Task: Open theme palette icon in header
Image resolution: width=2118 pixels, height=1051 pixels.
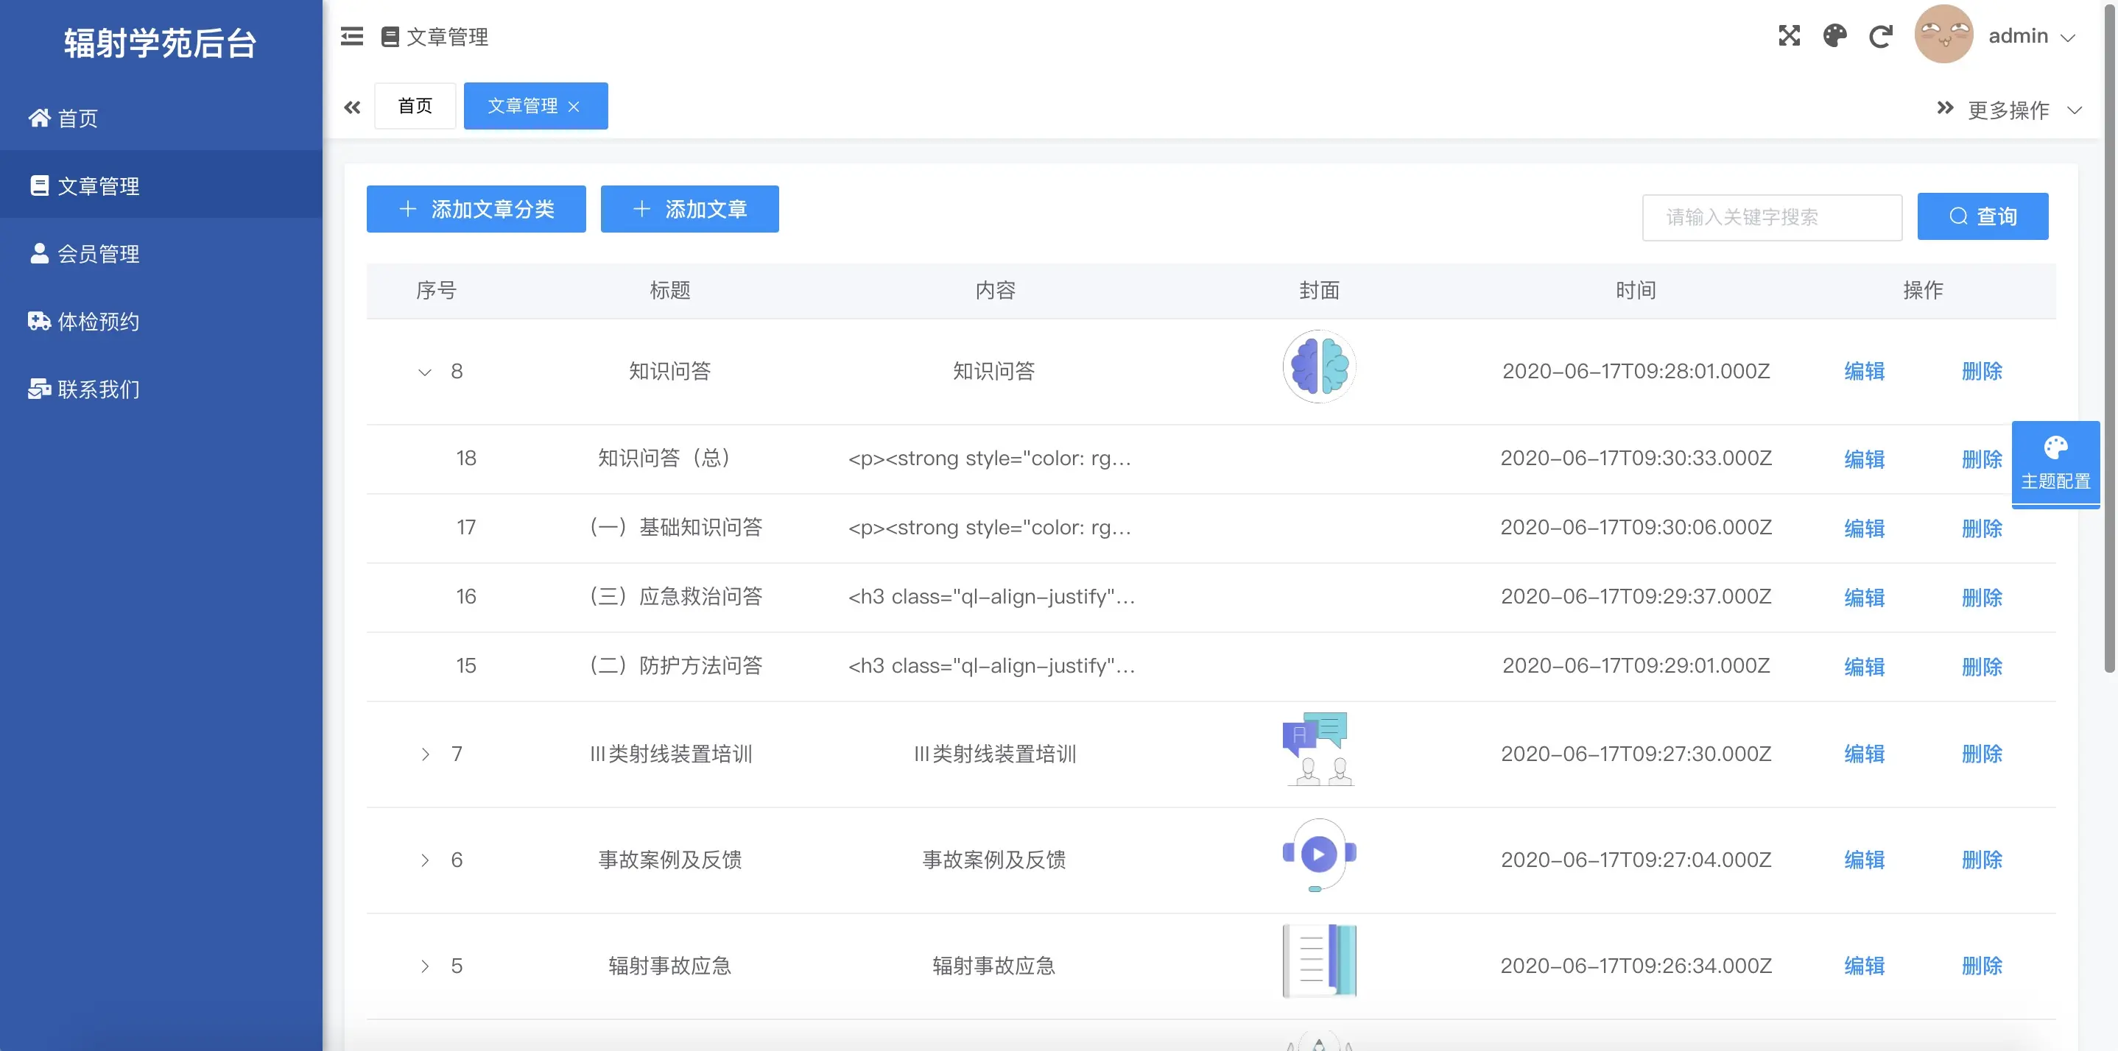Action: tap(1834, 36)
